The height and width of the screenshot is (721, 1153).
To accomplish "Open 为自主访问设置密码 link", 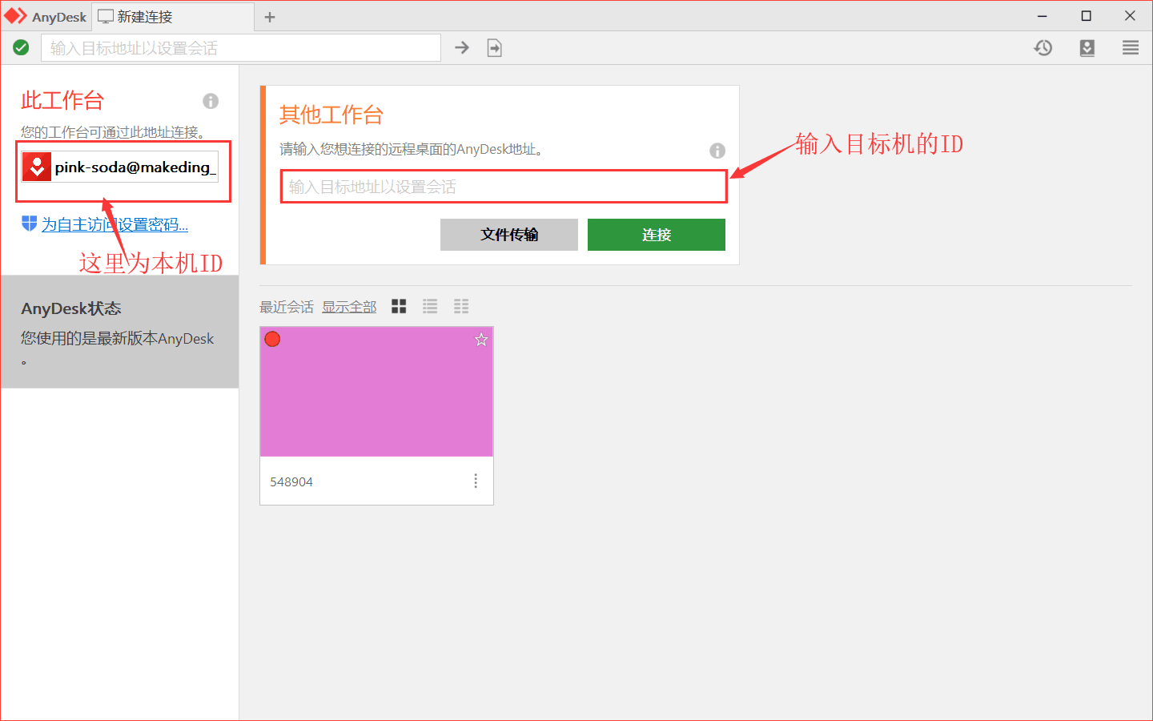I will coord(114,224).
